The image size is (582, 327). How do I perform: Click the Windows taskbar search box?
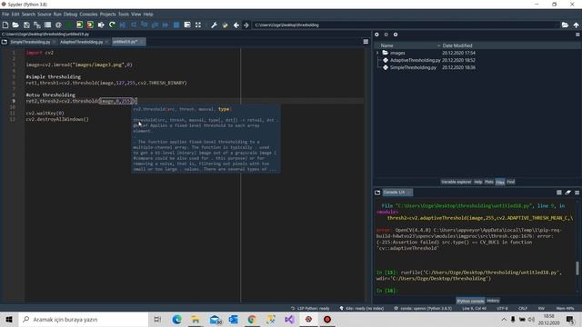click(83, 320)
